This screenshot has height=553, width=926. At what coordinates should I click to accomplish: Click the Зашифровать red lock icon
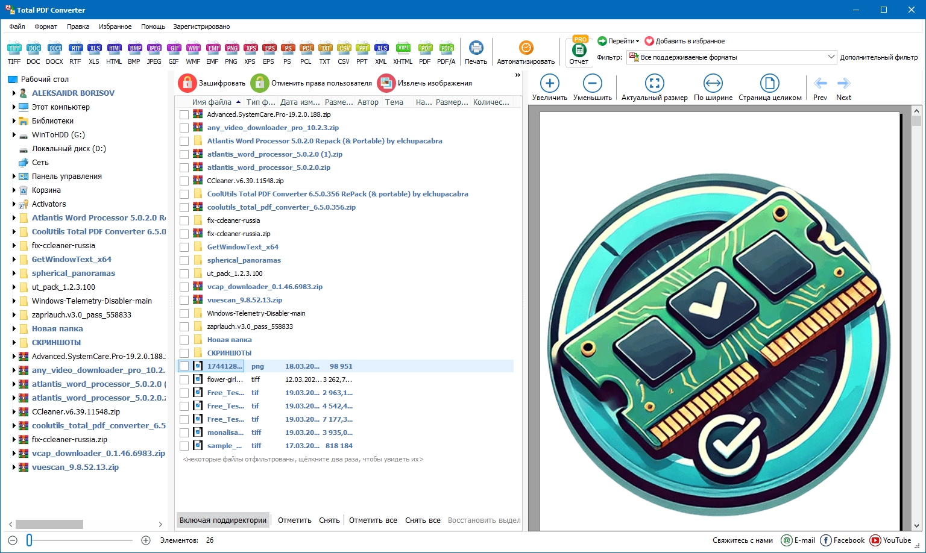pos(187,83)
